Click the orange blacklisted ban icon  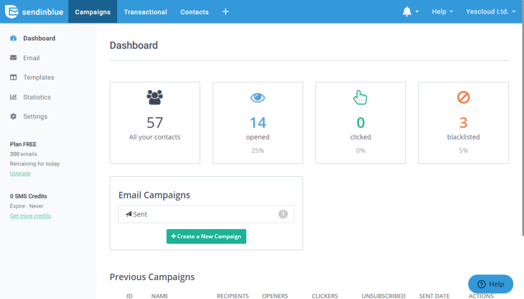[x=463, y=97]
